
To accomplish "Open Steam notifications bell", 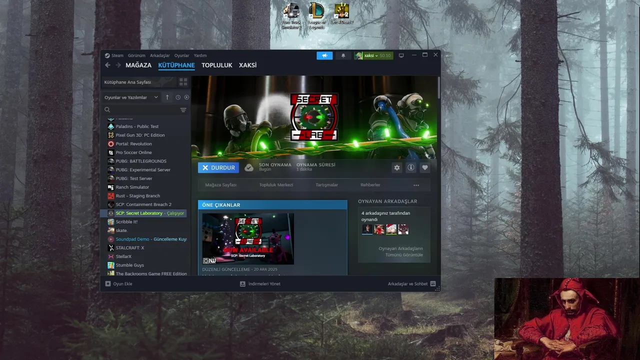I will point(343,55).
